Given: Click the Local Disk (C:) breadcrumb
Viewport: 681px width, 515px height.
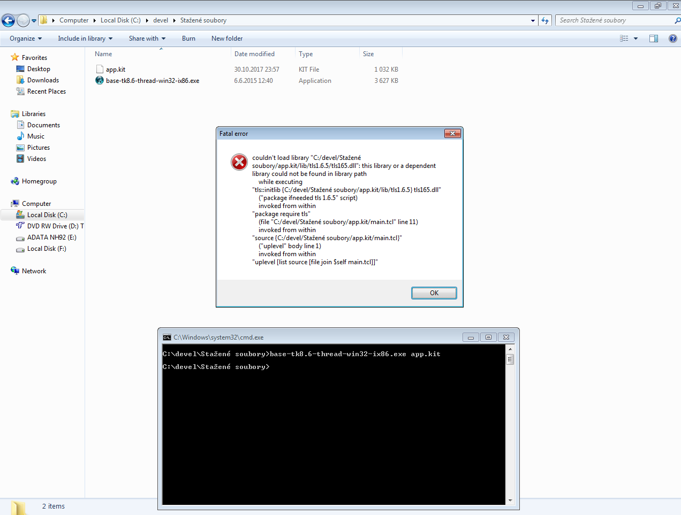Looking at the screenshot, I should point(120,20).
